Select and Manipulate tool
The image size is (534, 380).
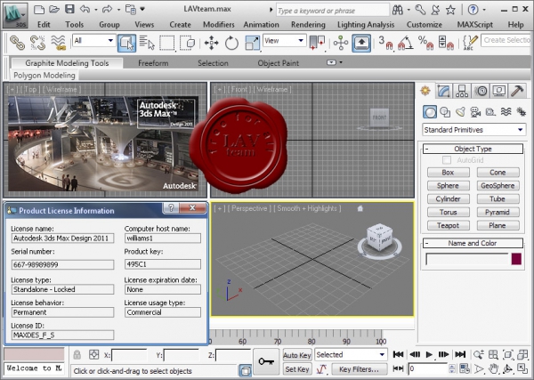[341, 43]
